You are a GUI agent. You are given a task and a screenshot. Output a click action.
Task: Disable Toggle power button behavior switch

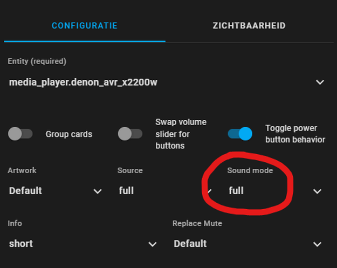240,134
